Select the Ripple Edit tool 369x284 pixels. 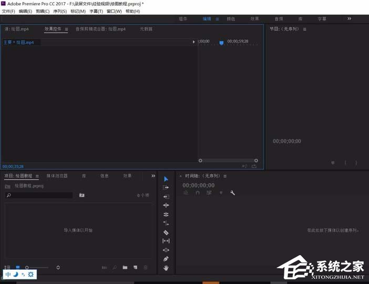166,205
